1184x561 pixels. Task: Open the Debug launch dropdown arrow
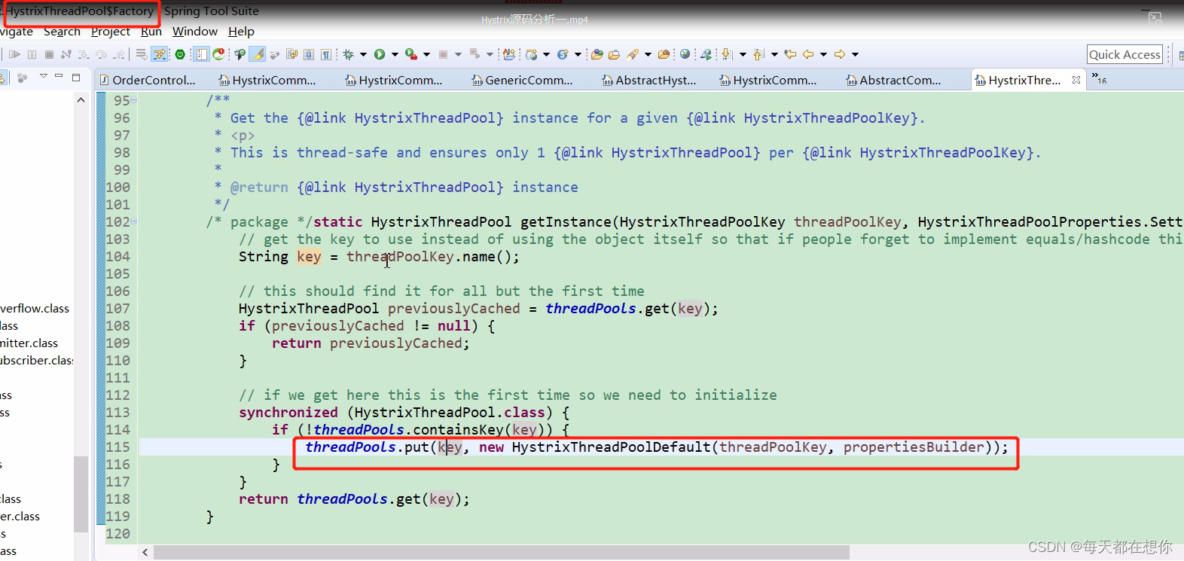[x=363, y=54]
